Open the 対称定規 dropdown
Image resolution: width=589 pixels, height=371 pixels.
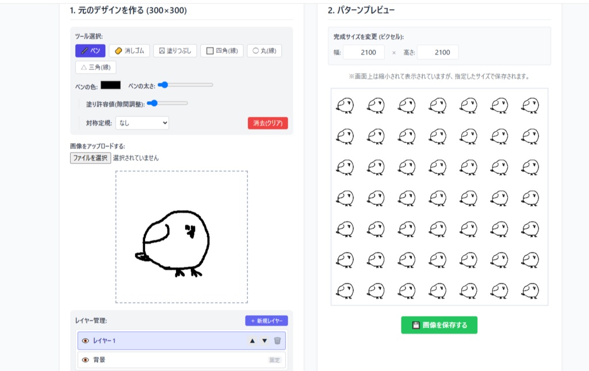[142, 123]
